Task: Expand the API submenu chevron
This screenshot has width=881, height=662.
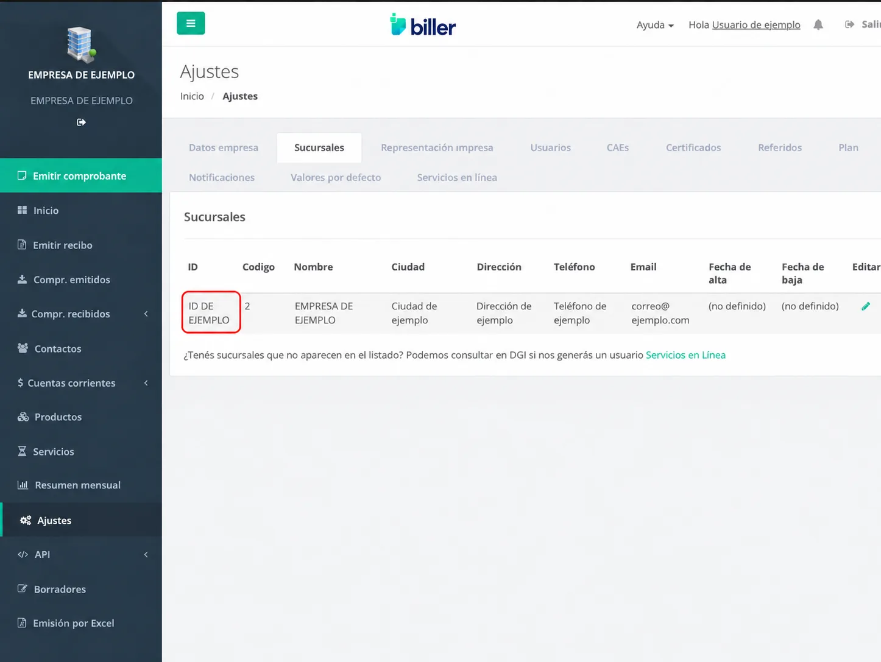Action: tap(146, 555)
